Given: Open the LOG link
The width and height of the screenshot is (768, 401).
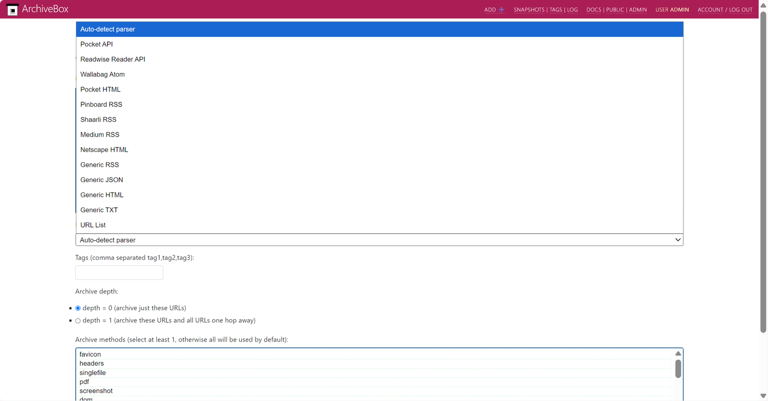Looking at the screenshot, I should point(572,10).
